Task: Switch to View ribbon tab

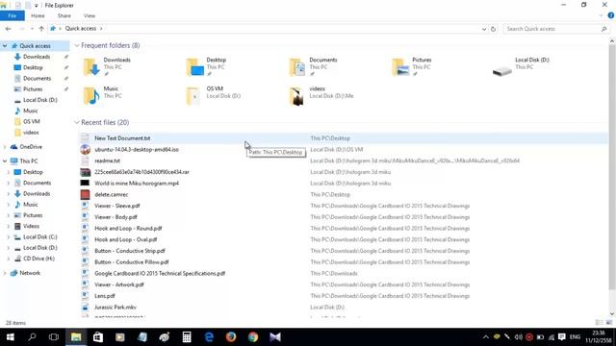Action: [x=90, y=15]
